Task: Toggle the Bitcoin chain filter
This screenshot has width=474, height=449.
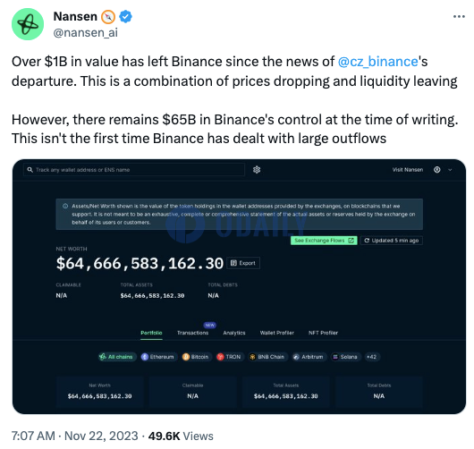Action: tap(196, 357)
